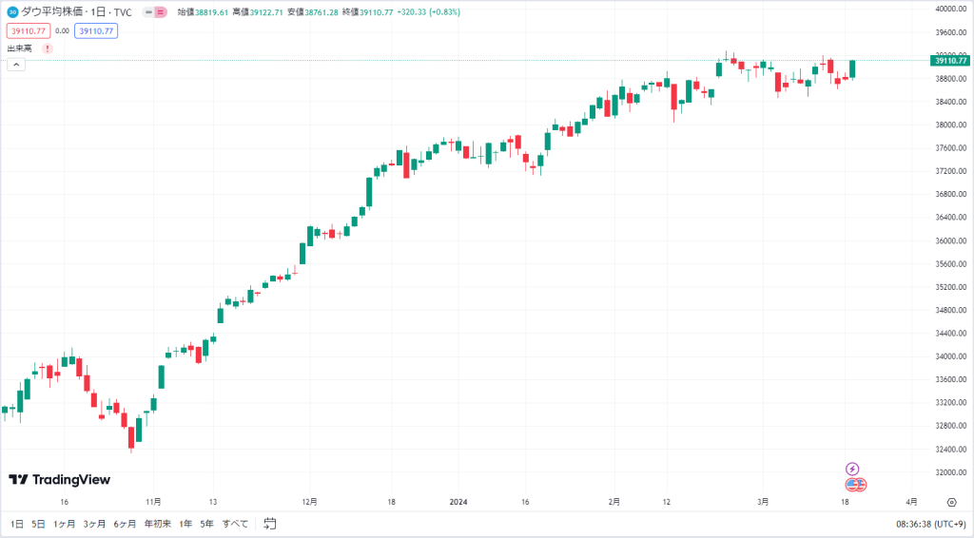The image size is (974, 538).
Task: Toggle the market status pill indicator
Action: (155, 11)
